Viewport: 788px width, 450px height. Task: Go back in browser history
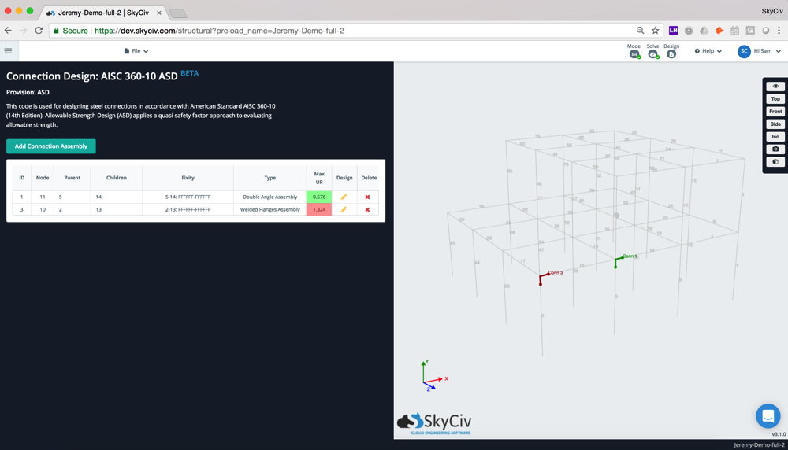pyautogui.click(x=8, y=31)
